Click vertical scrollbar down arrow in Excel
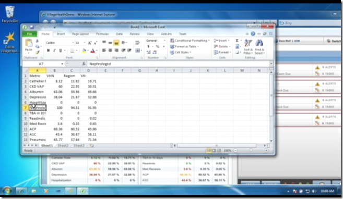This screenshot has height=199, width=343. 271,141
